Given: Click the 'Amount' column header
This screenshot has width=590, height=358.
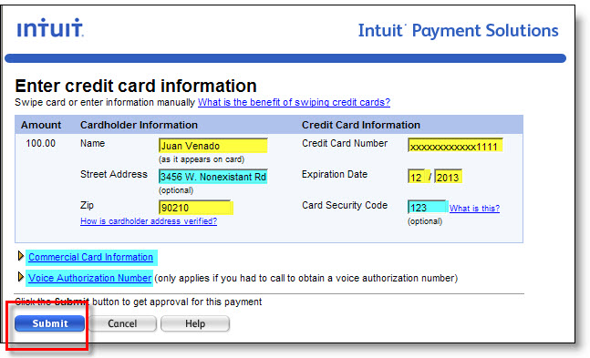Looking at the screenshot, I should point(41,125).
